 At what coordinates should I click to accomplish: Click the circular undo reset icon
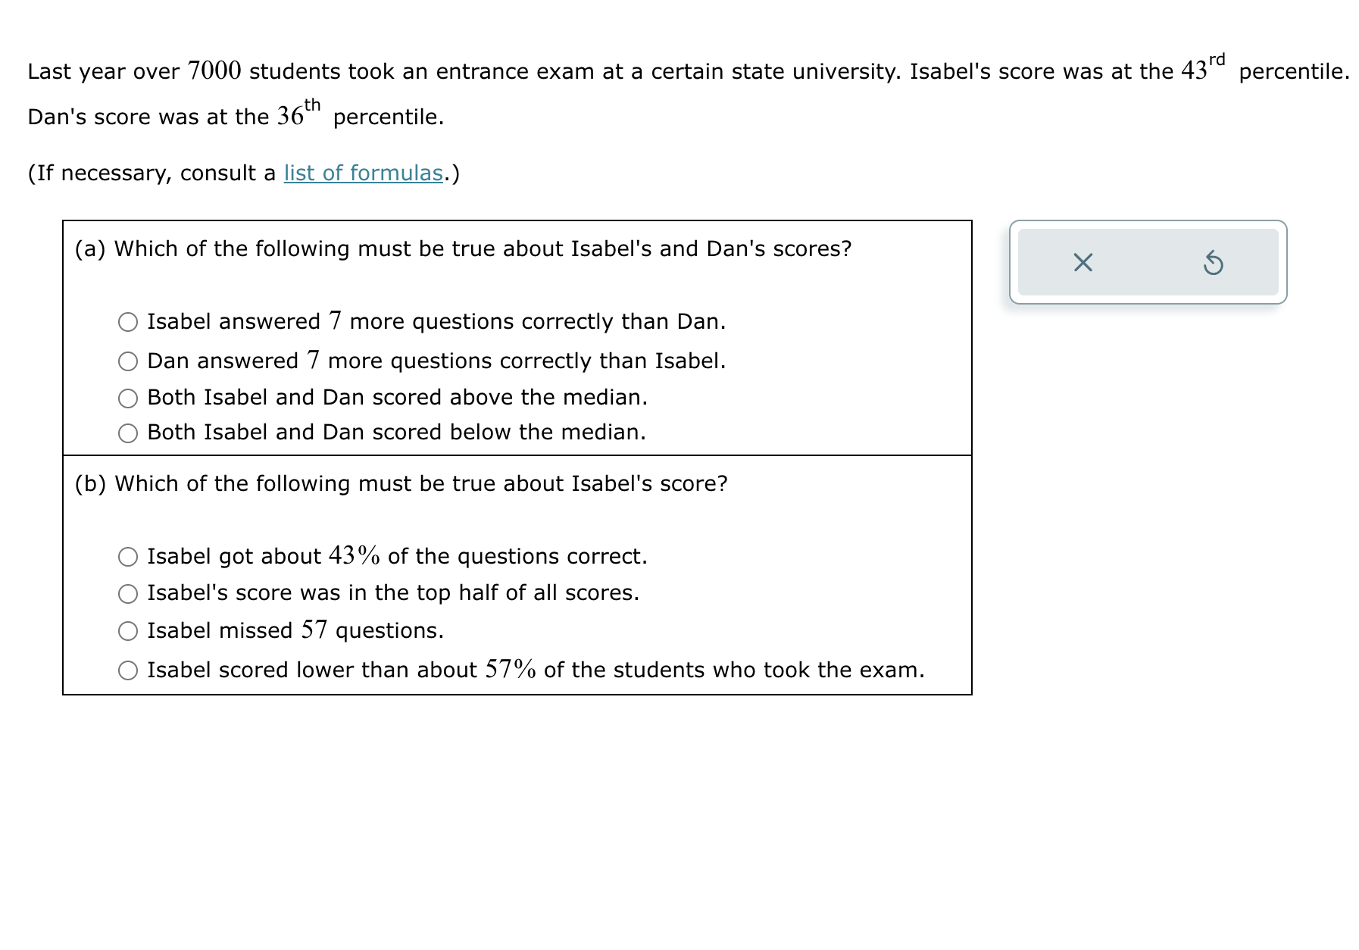coord(1212,263)
